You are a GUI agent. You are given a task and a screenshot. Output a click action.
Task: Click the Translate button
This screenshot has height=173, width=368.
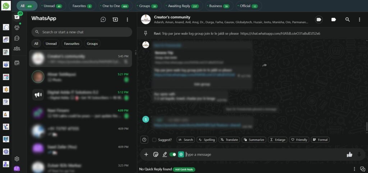[229, 140]
